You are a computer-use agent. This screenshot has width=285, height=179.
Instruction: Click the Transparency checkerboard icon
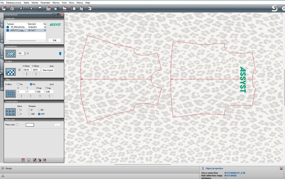point(11,54)
